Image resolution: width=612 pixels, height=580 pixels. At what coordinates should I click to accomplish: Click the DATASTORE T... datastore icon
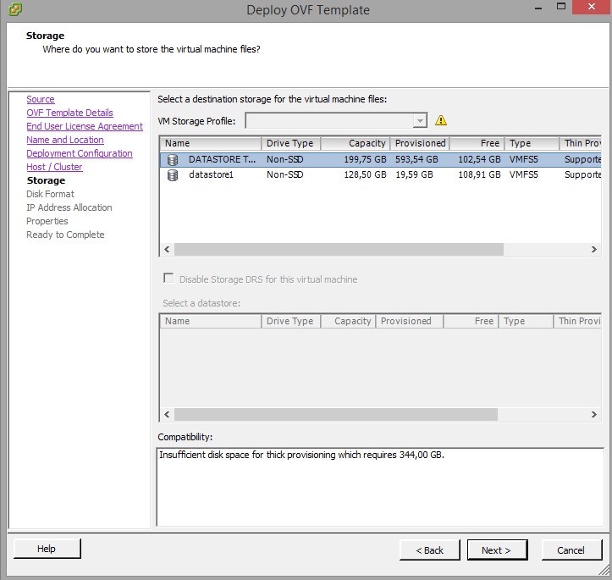click(173, 159)
